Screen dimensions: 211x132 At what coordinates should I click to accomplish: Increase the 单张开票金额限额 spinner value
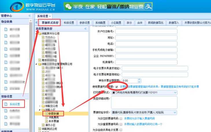coord(139,79)
